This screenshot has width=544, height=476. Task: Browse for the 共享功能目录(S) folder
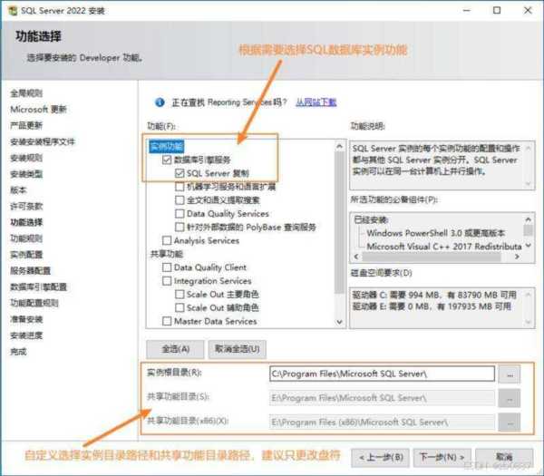pos(510,398)
